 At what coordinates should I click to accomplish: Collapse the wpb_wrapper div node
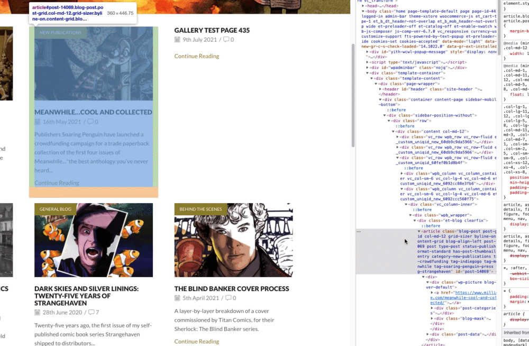[x=411, y=215]
